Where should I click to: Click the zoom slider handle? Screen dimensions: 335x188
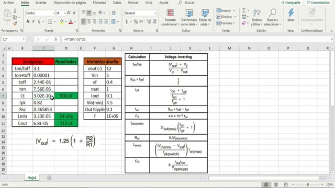click(x=308, y=184)
